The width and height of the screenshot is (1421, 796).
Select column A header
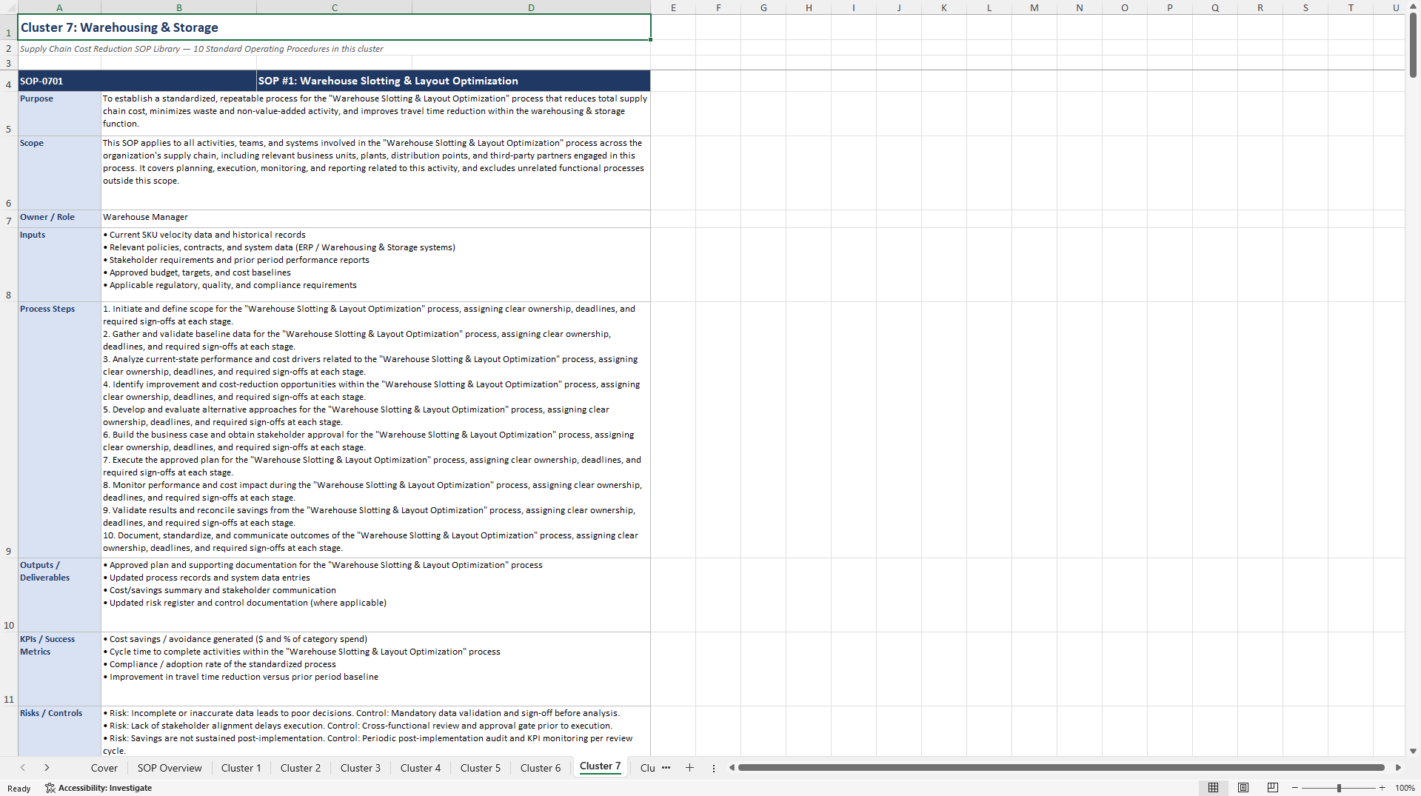coord(59,7)
